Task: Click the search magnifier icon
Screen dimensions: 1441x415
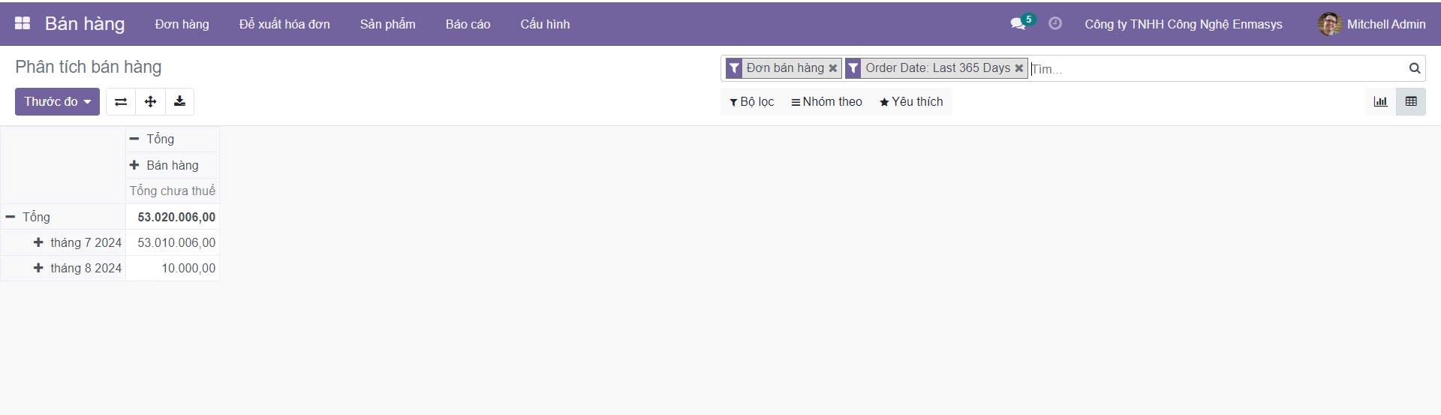Action: tap(1414, 68)
